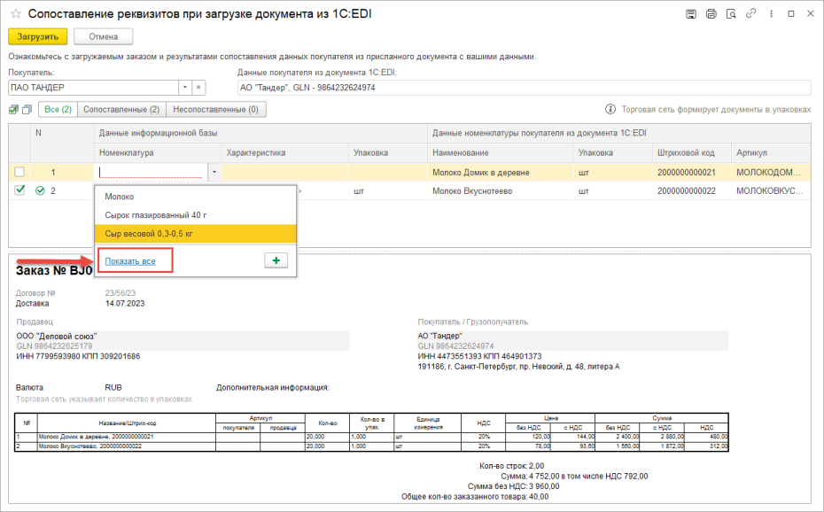Add new nomenclature with green plus button
Viewport: 824px width, 512px height.
276,260
